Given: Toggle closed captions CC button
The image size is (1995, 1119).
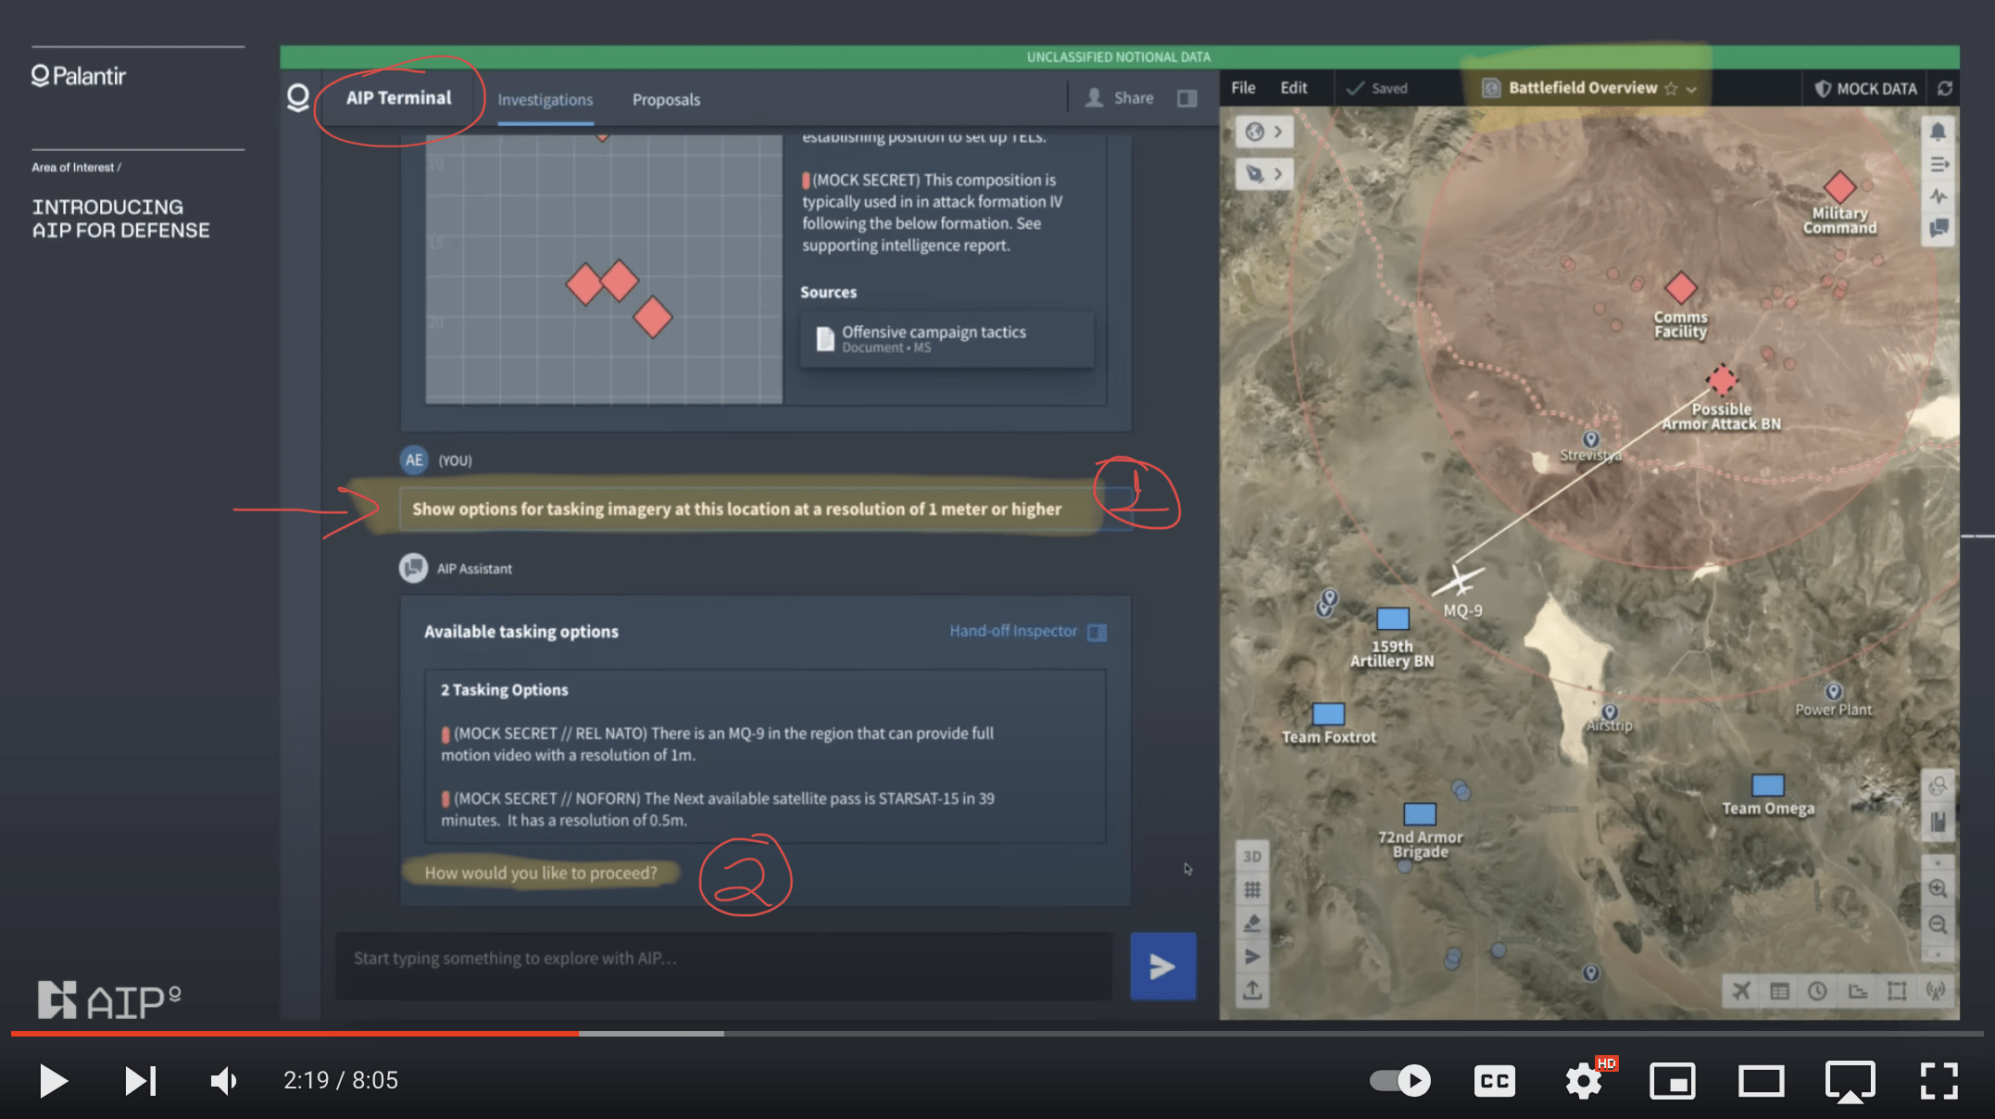Looking at the screenshot, I should click(1494, 1080).
